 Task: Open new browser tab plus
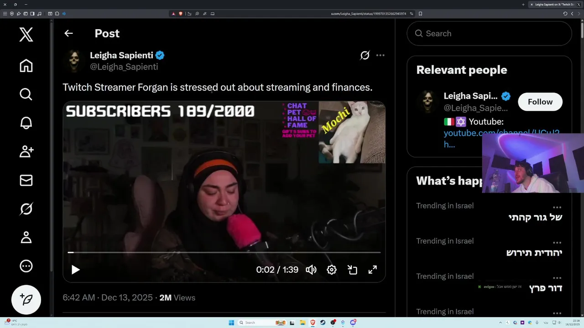click(523, 5)
